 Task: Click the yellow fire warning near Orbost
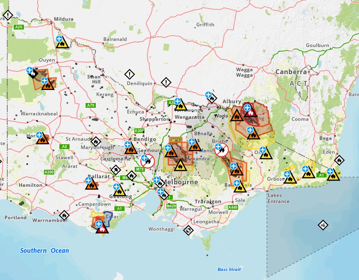[x=290, y=178]
